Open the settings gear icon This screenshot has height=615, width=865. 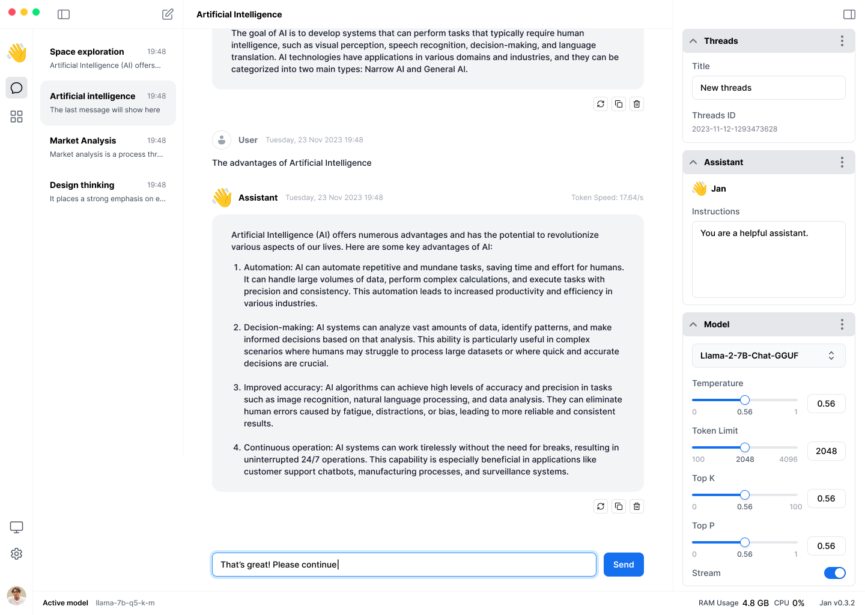coord(17,554)
